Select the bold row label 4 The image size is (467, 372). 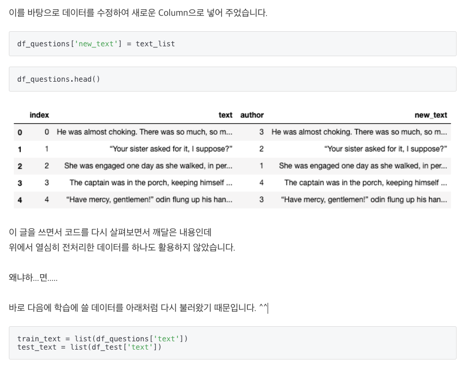pos(20,200)
